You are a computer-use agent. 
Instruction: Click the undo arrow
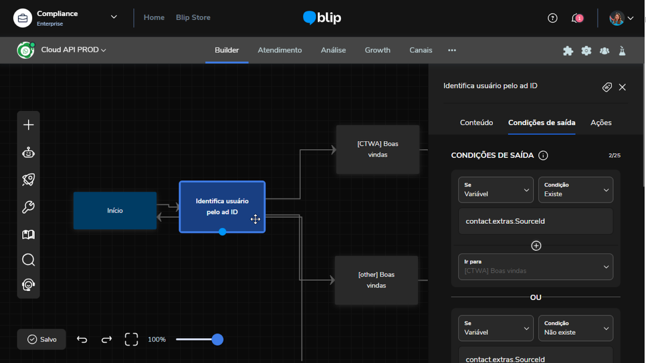pos(82,340)
